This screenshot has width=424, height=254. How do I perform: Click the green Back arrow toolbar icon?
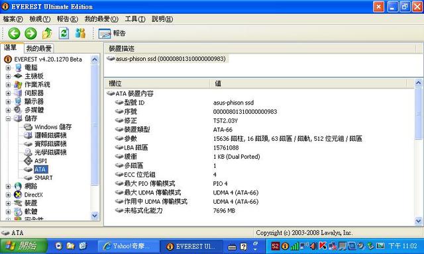(14, 34)
